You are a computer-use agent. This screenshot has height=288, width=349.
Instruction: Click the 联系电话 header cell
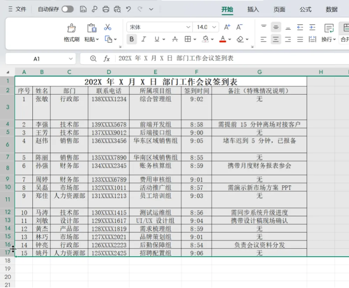tap(109, 91)
